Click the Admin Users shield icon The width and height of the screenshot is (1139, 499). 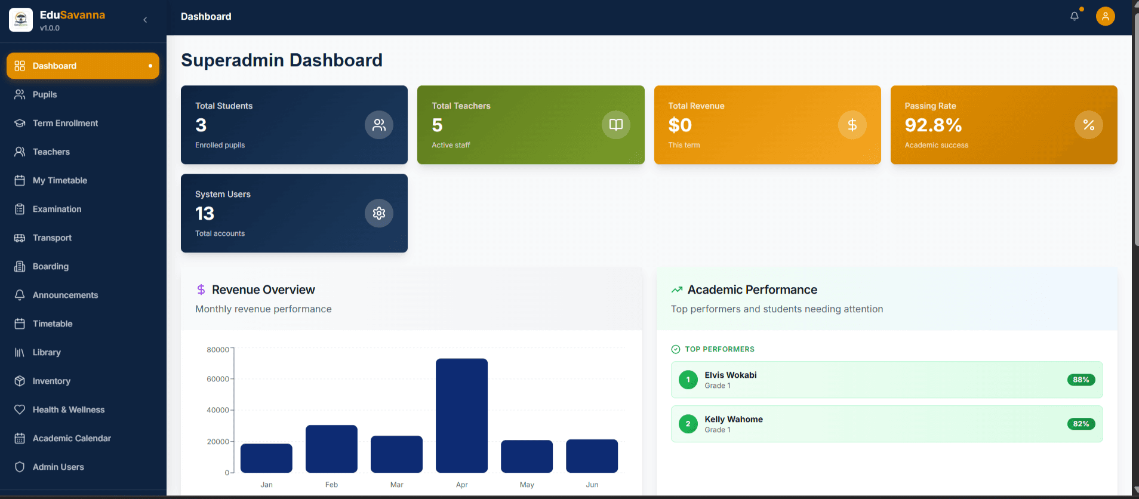(x=20, y=467)
